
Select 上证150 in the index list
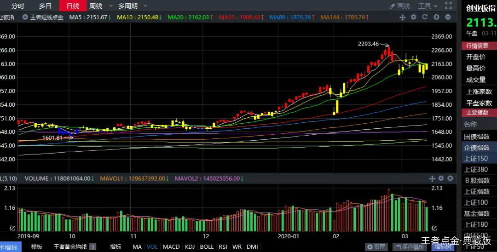click(476, 158)
